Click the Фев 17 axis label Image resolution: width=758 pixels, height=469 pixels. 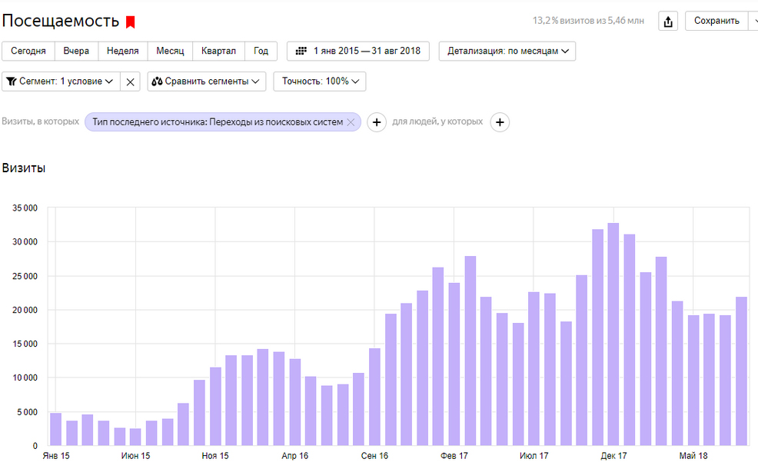[x=454, y=456]
